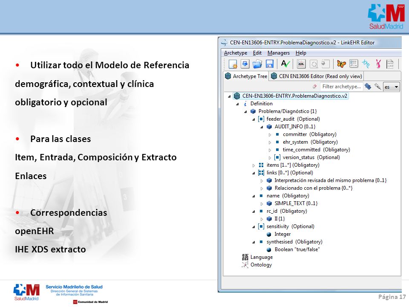The height and width of the screenshot is (307, 409).
Task: Click the import blue down-arrow icon
Action: click(x=245, y=64)
